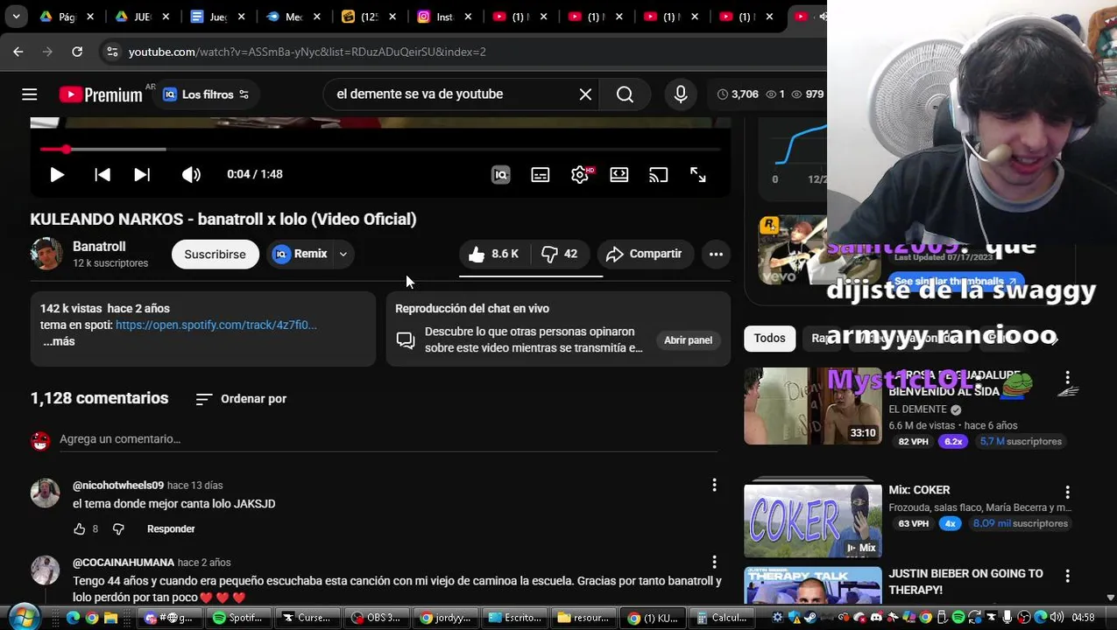Switch to the Google Docs 'Jueg' tab

click(218, 17)
